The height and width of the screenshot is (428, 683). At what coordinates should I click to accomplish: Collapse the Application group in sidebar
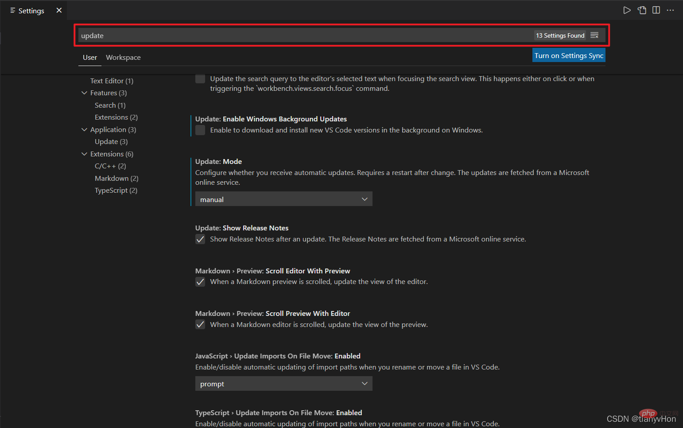coord(85,130)
